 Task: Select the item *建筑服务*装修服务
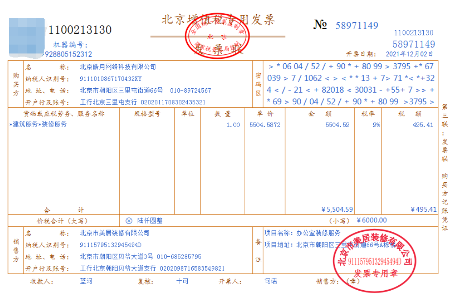point(38,124)
